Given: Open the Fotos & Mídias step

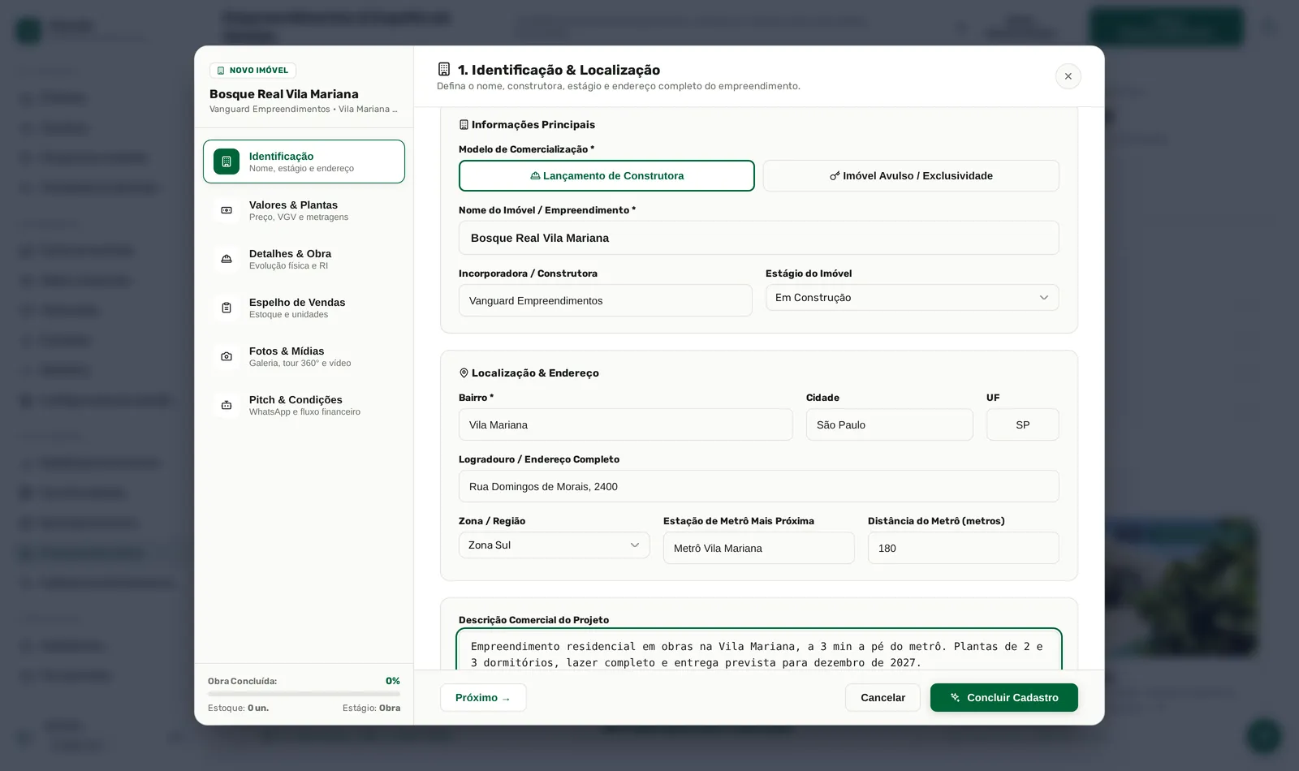Looking at the screenshot, I should [304, 356].
